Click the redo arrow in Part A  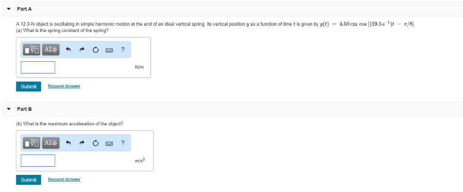pos(82,50)
